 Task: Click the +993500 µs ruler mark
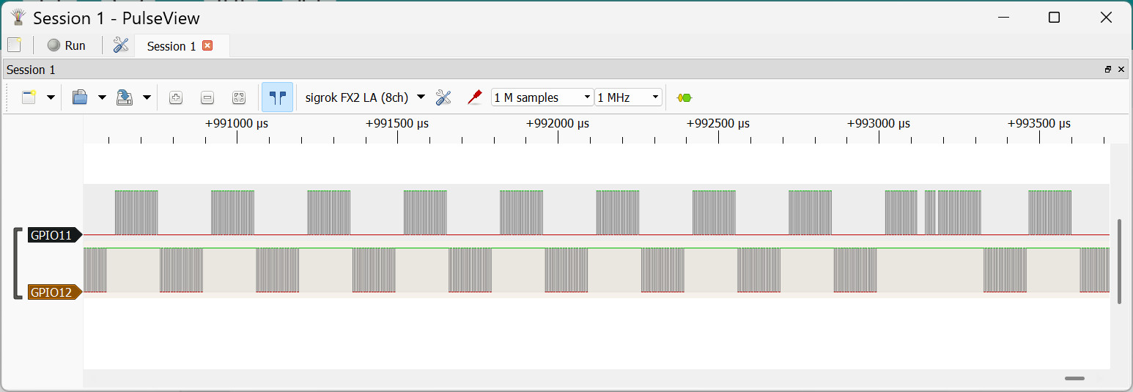(1039, 124)
